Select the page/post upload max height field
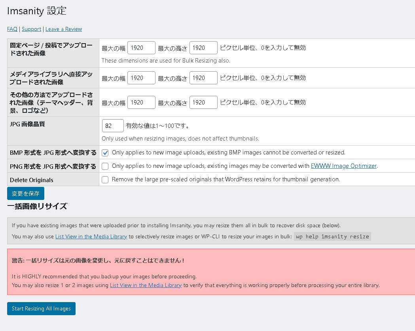 (x=203, y=48)
